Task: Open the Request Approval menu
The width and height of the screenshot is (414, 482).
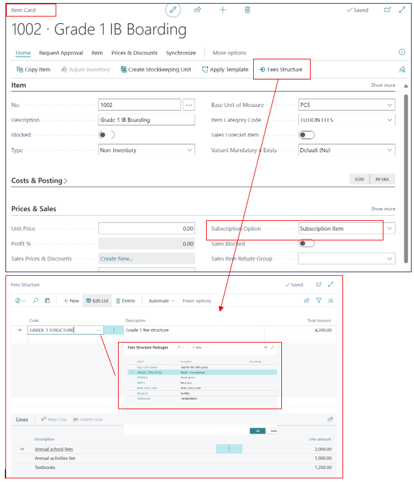Action: pyautogui.click(x=61, y=53)
